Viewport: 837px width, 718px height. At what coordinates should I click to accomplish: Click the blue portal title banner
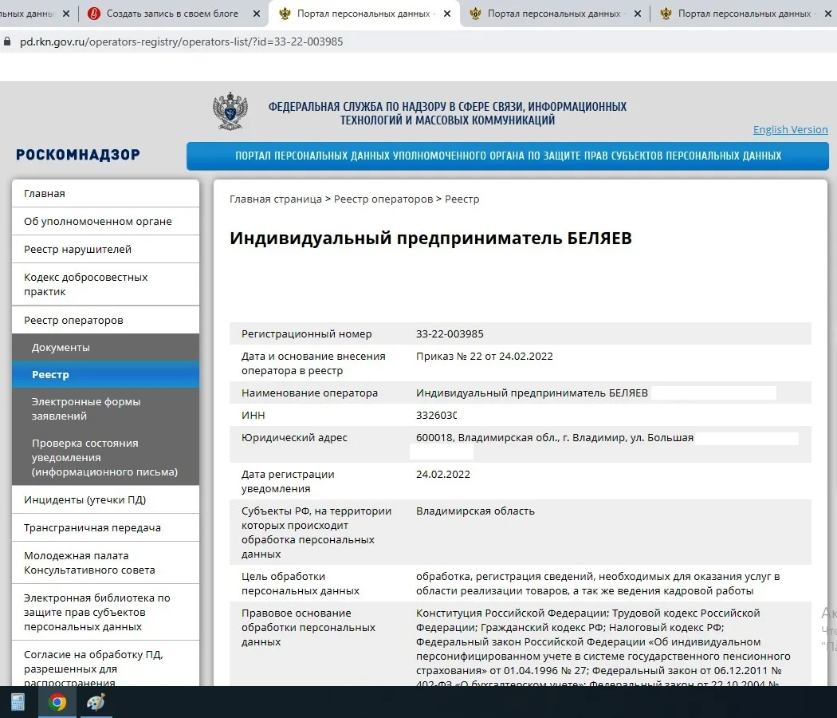508,156
